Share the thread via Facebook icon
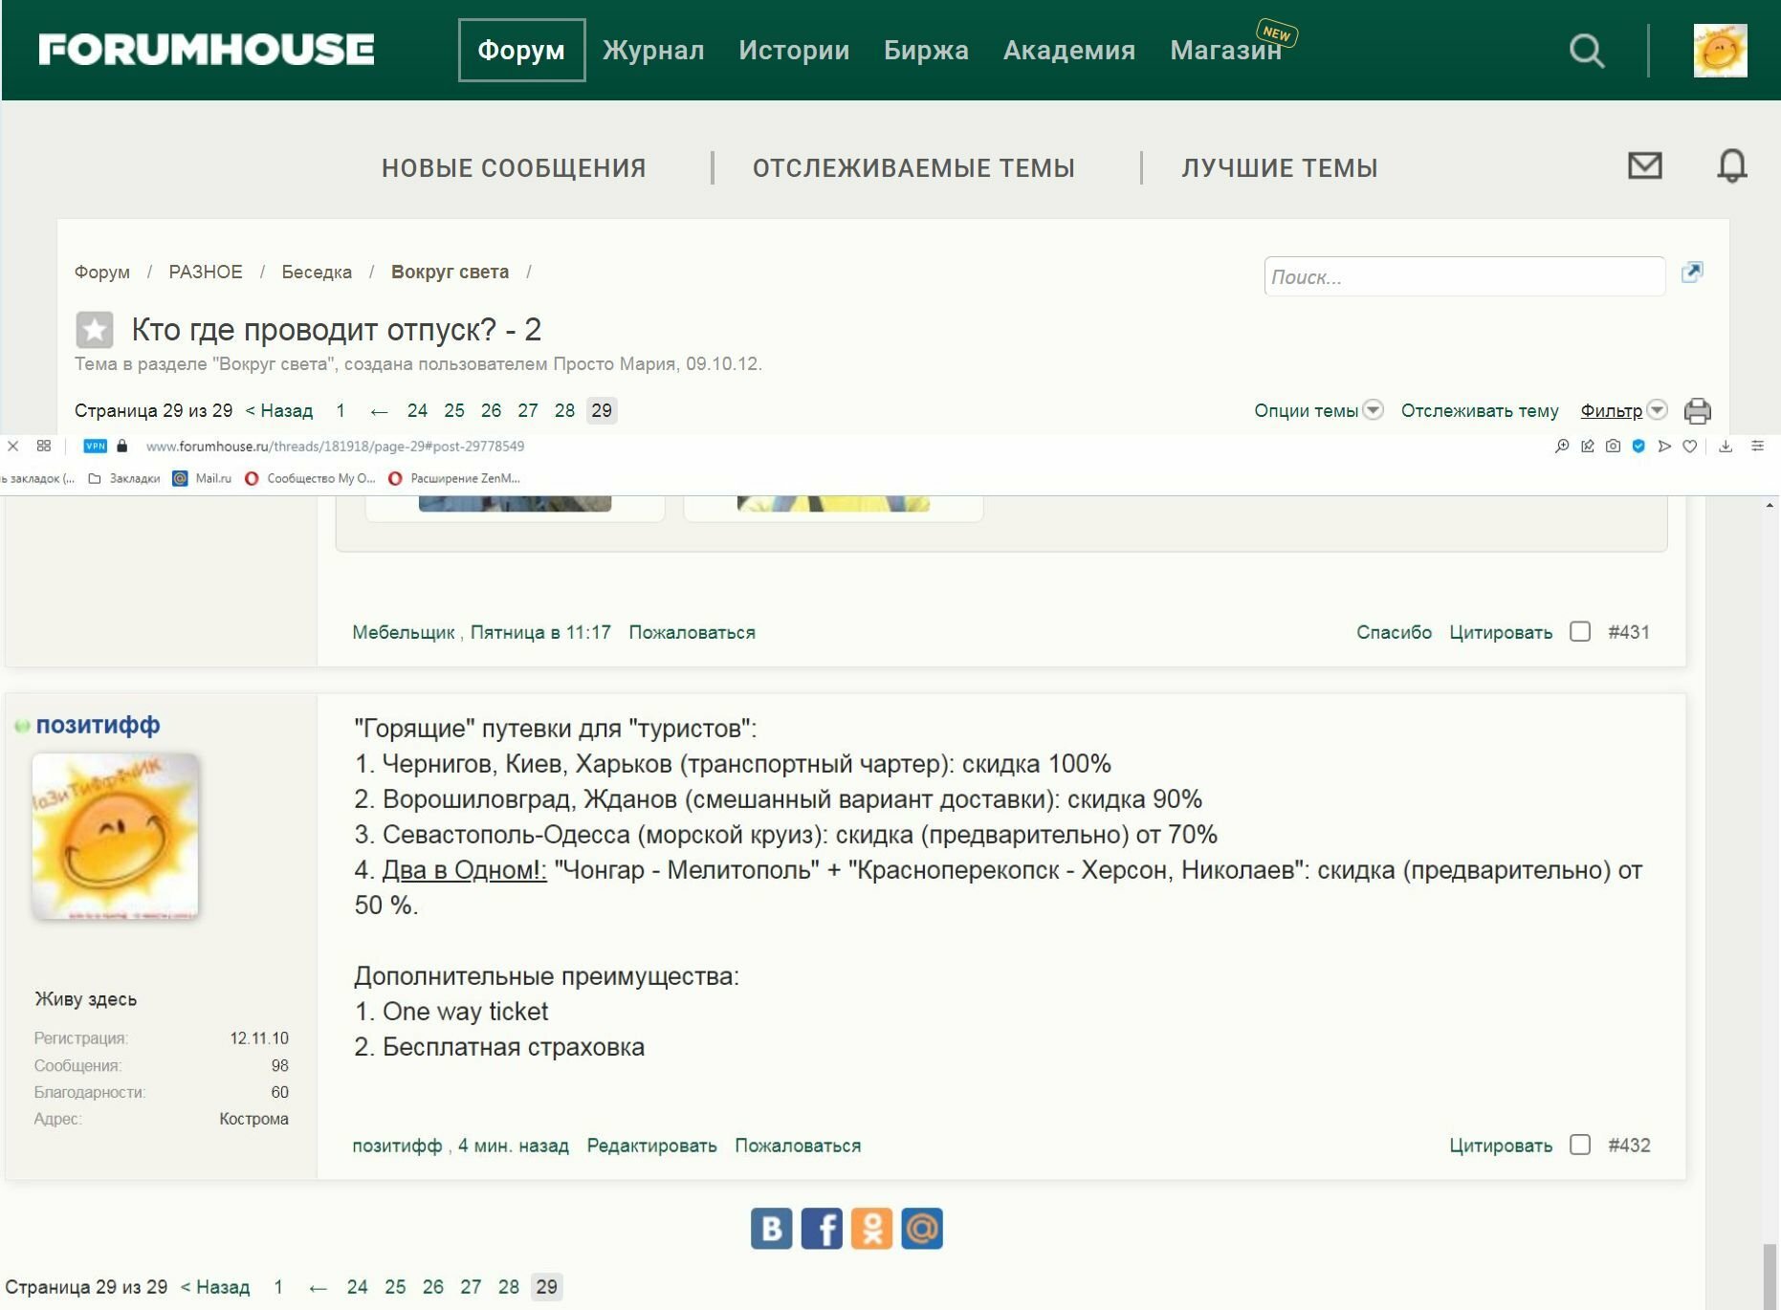Image resolution: width=1781 pixels, height=1310 pixels. click(822, 1229)
